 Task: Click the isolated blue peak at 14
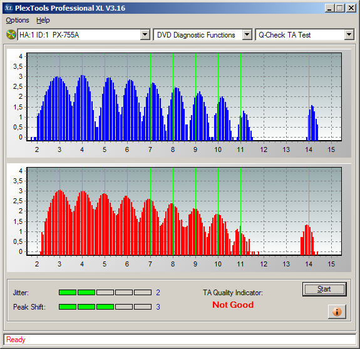point(312,123)
